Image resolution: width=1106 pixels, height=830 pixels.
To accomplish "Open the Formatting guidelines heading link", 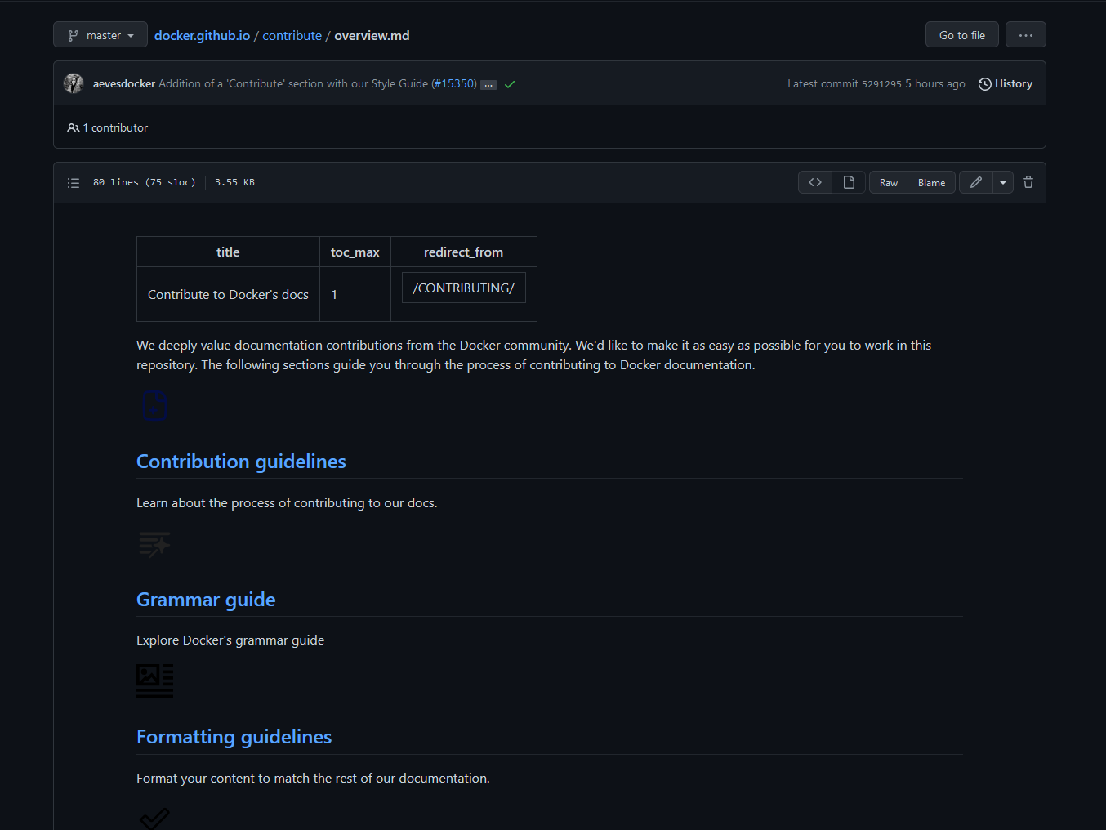I will pos(234,737).
